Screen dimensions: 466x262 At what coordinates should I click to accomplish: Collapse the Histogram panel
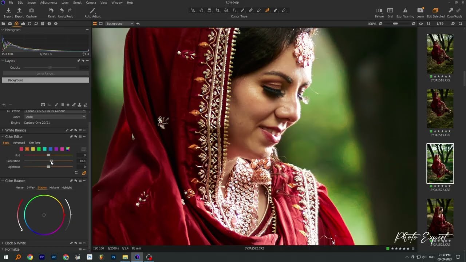coord(3,30)
